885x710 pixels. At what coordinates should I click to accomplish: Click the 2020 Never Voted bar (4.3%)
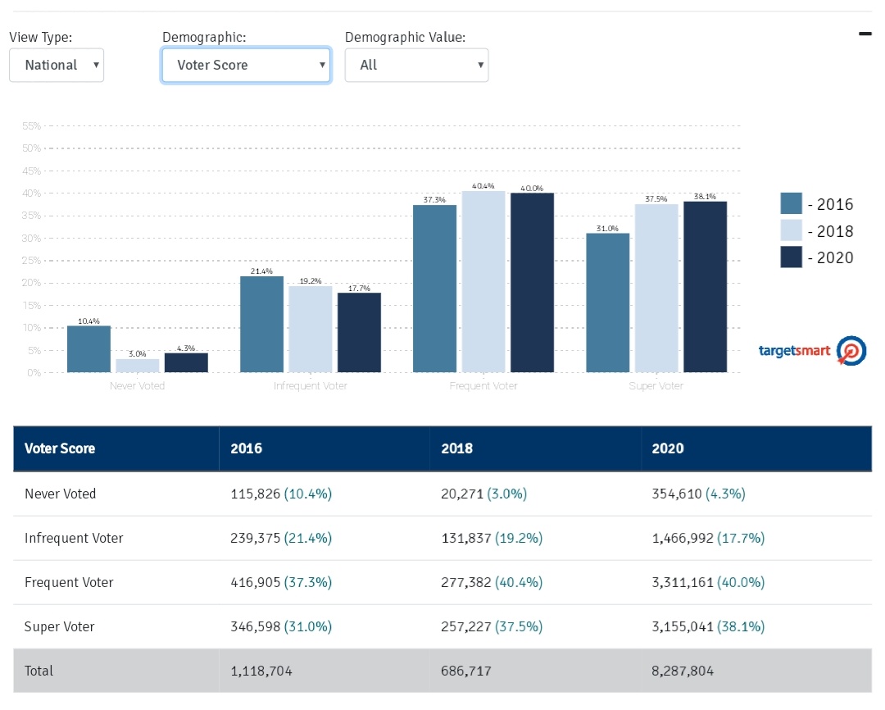pyautogui.click(x=186, y=362)
